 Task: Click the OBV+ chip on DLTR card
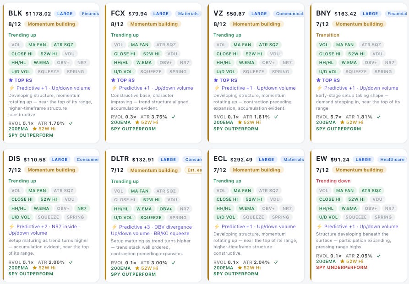[166, 209]
